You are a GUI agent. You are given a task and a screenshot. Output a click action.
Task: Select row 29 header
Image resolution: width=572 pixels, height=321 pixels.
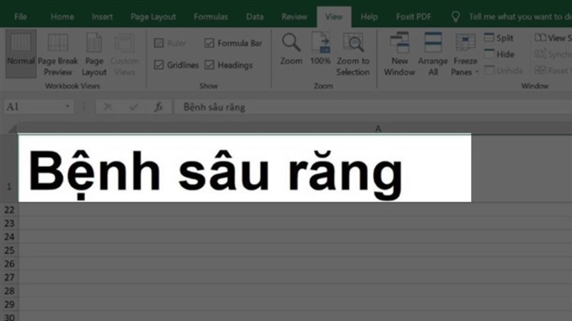9,305
